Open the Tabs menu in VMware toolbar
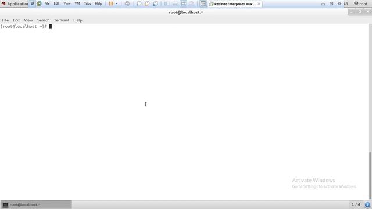This screenshot has height=209, width=372. tap(87, 3)
